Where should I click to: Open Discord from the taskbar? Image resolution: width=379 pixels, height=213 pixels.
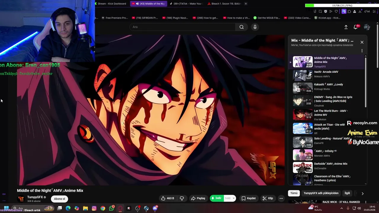pos(155,208)
